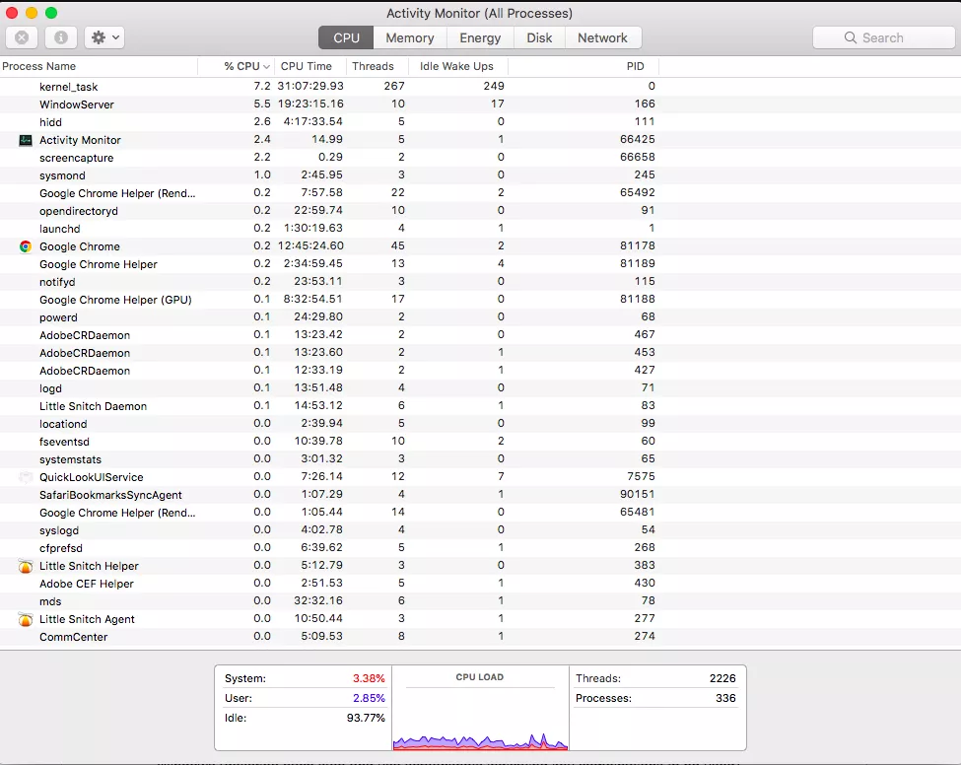Click kernel_task CPU time 31:07:29.93
The width and height of the screenshot is (961, 765).
pos(310,87)
